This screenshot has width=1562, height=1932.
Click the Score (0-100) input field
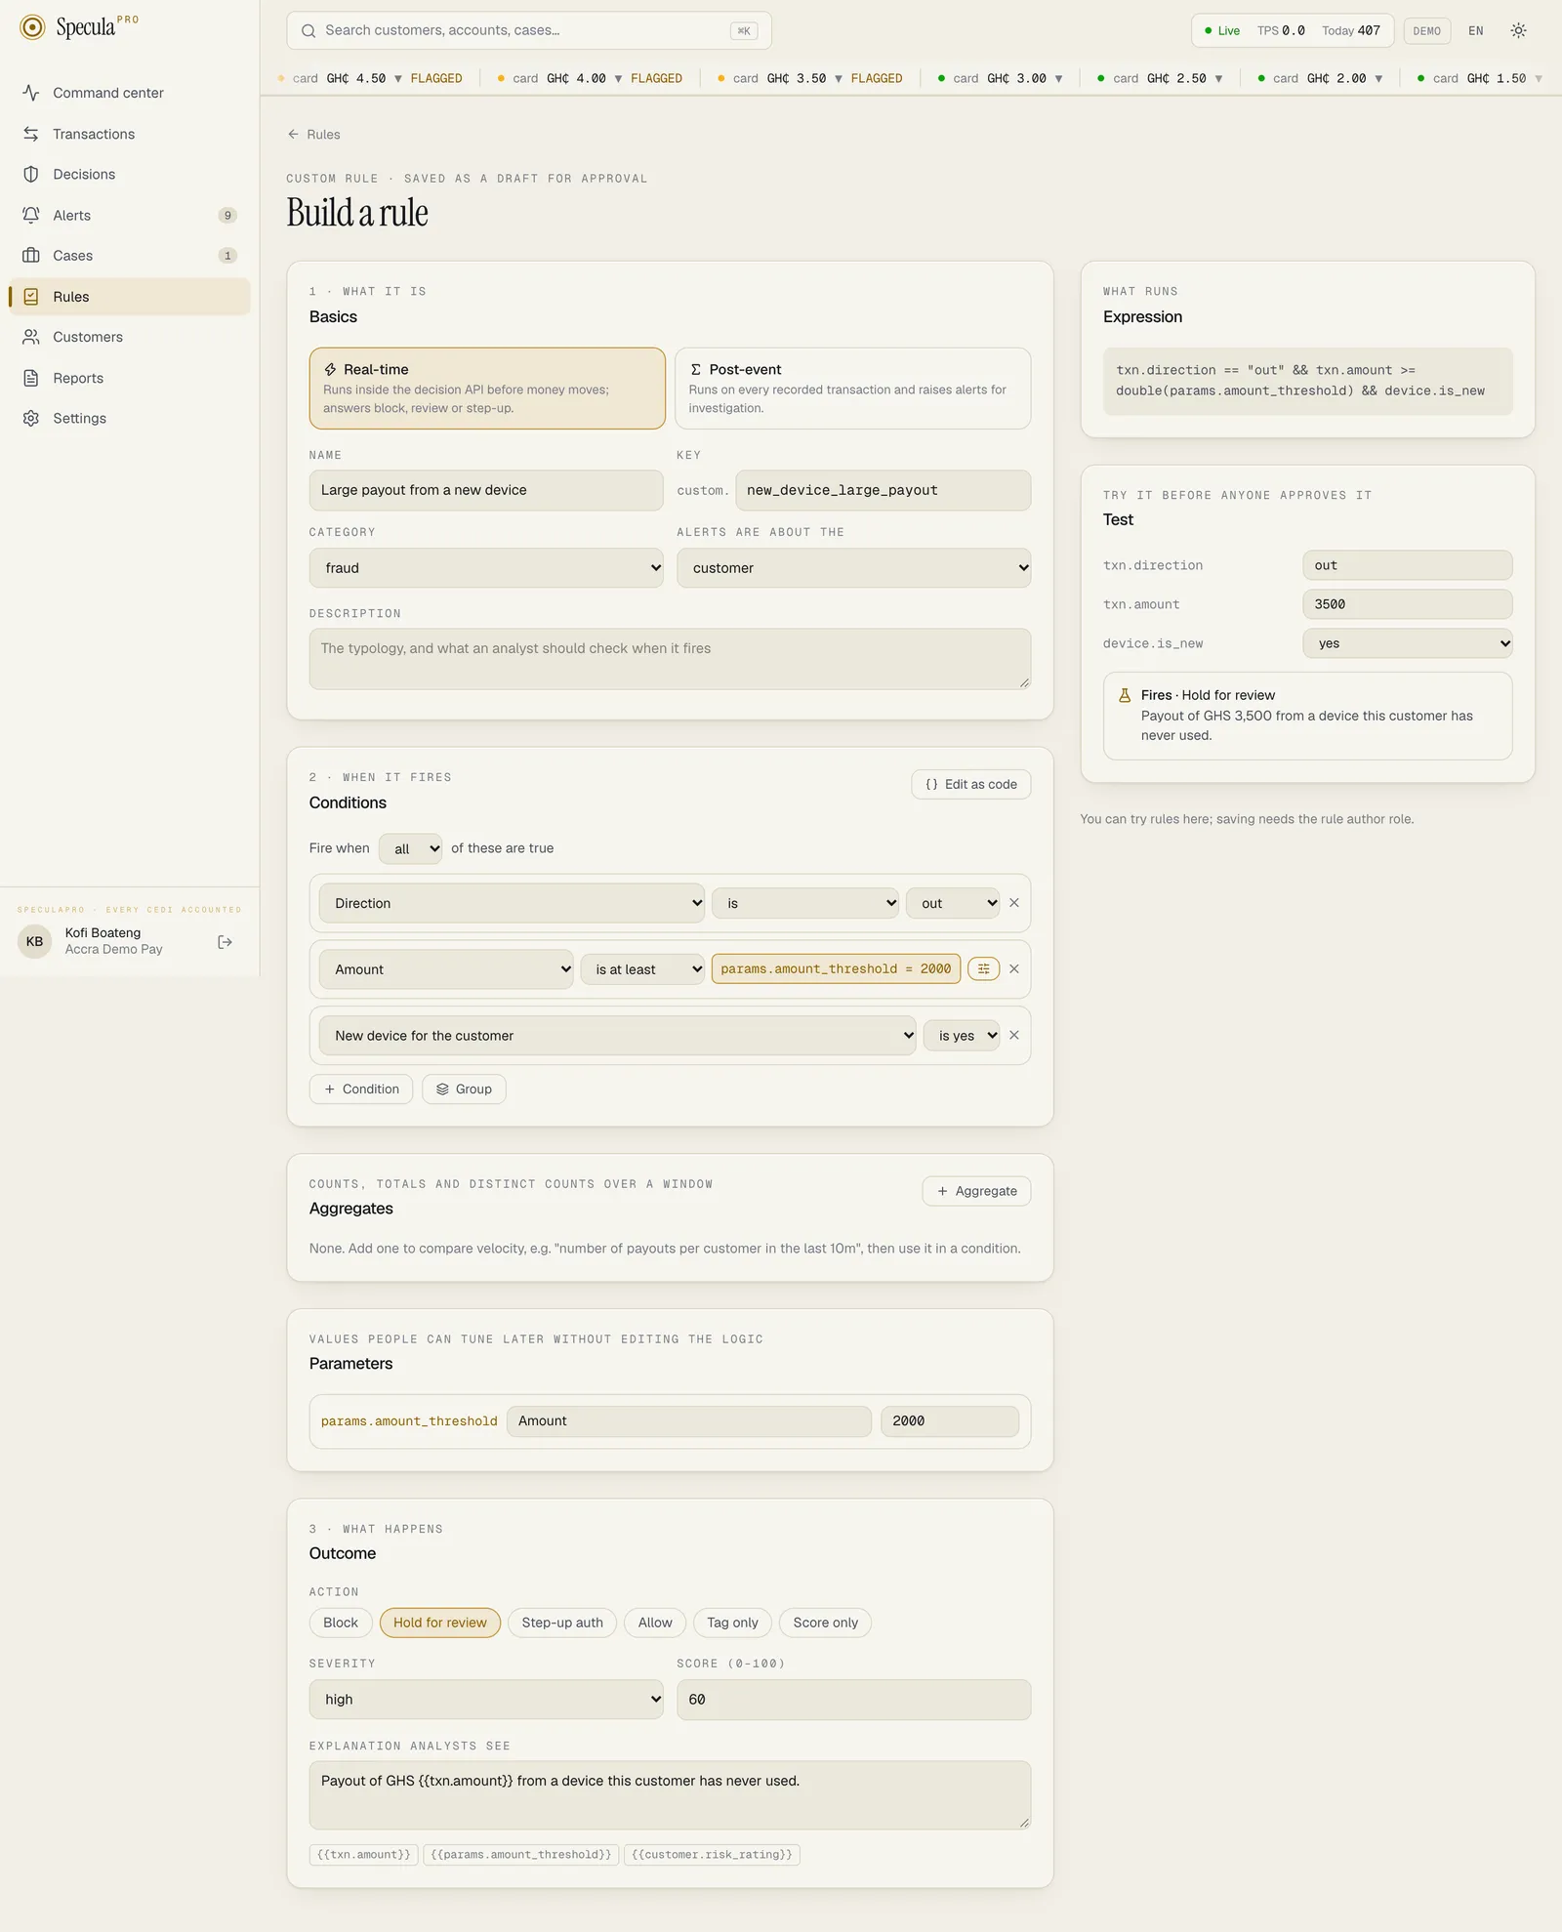tap(853, 1700)
